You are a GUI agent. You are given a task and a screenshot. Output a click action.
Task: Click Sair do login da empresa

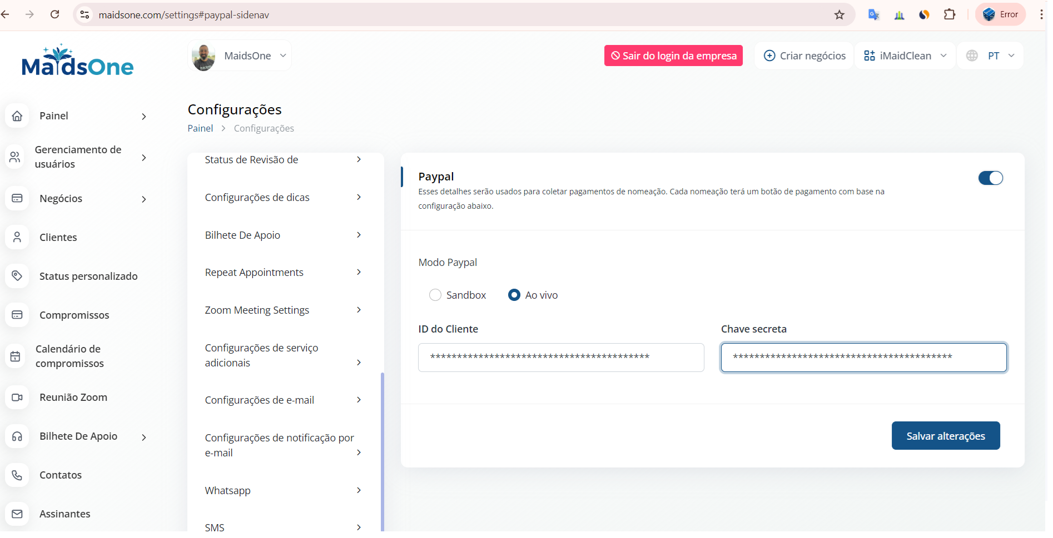[673, 56]
